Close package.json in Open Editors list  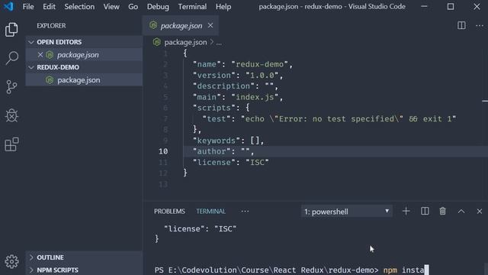(40, 55)
